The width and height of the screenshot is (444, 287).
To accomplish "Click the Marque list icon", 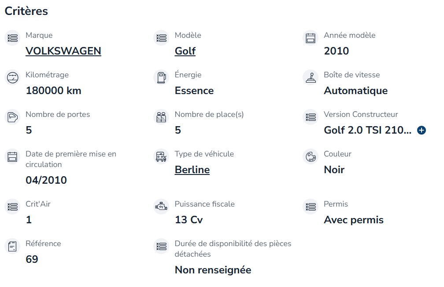I will (12, 38).
